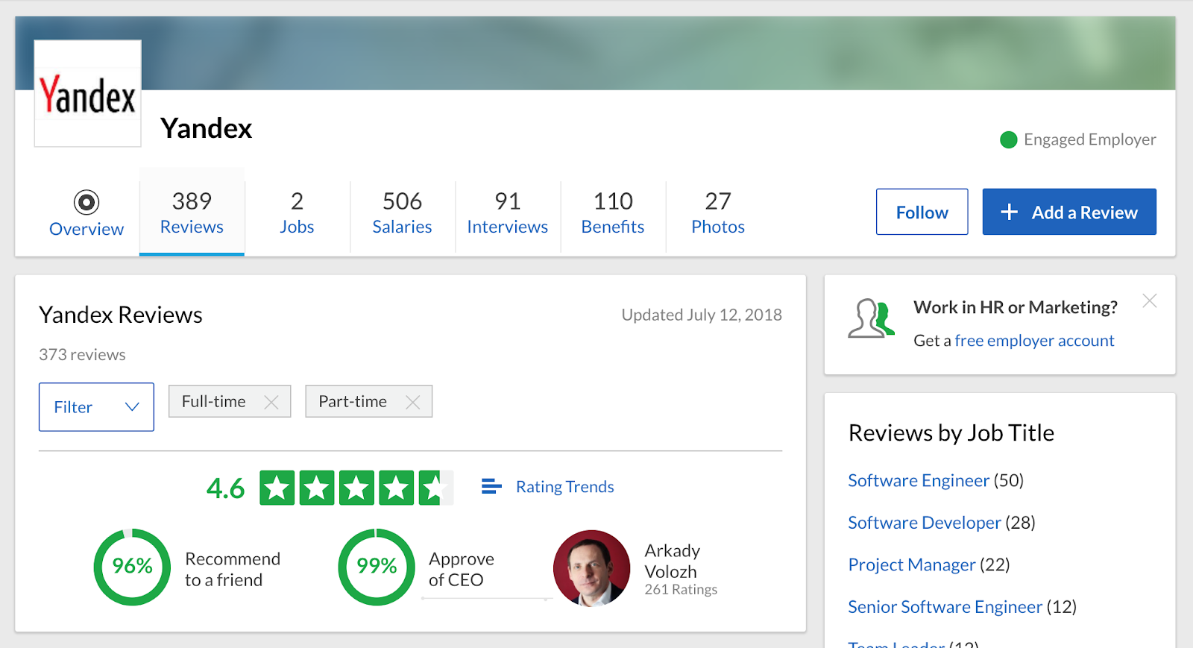Click Arkady Volozh CEO photo
The image size is (1193, 648).
point(591,568)
